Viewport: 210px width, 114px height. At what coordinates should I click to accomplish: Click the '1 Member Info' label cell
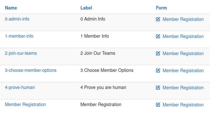coord(95,36)
